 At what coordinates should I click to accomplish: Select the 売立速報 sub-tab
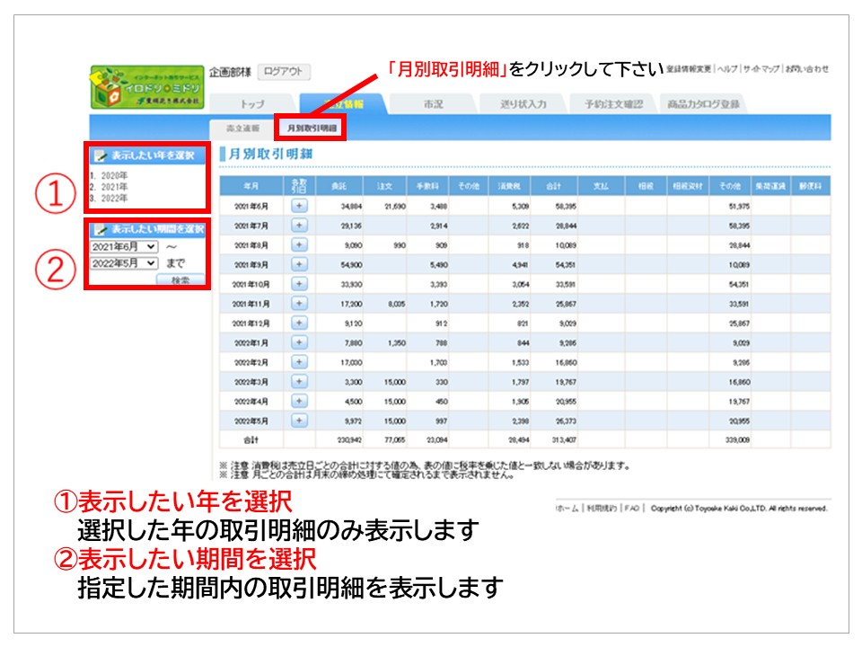pos(242,129)
